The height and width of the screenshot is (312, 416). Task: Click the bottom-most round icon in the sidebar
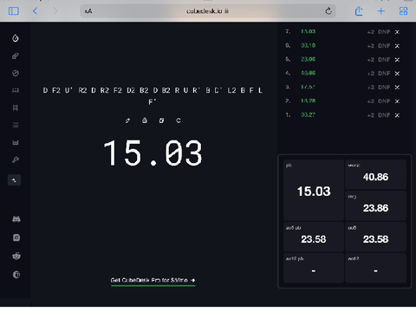[x=16, y=275]
